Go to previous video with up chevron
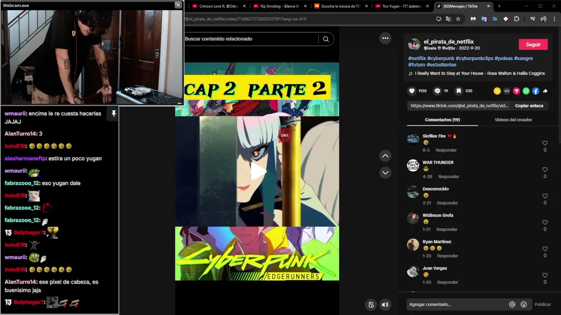This screenshot has height=315, width=561. (385, 156)
